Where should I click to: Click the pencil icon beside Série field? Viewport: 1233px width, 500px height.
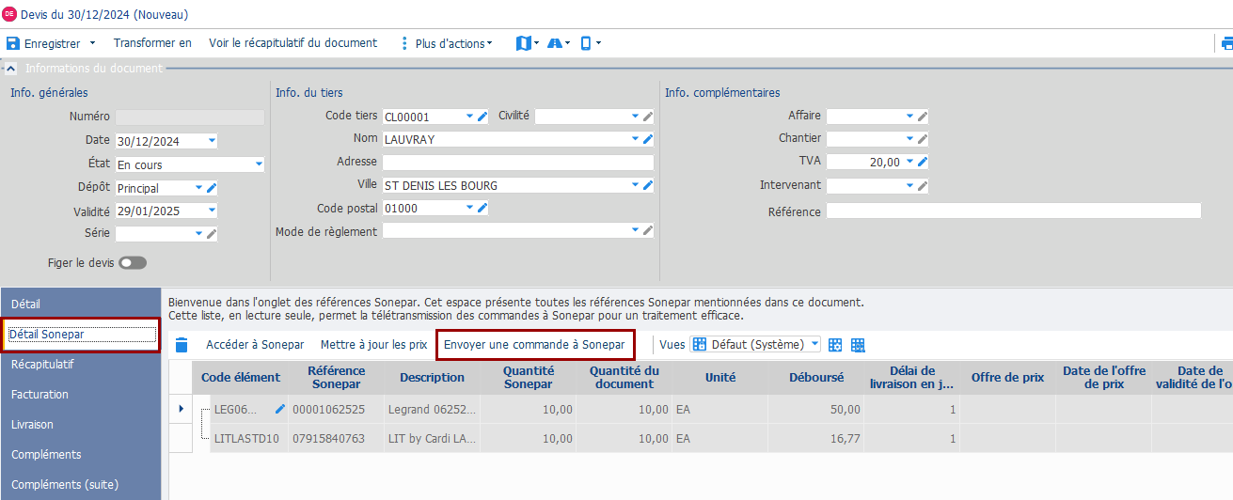pos(212,234)
